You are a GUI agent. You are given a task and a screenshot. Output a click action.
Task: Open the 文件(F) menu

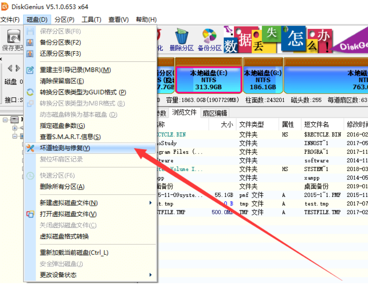pos(10,19)
